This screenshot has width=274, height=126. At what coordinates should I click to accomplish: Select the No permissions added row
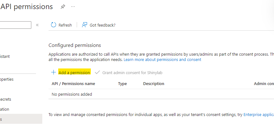click(x=72, y=94)
